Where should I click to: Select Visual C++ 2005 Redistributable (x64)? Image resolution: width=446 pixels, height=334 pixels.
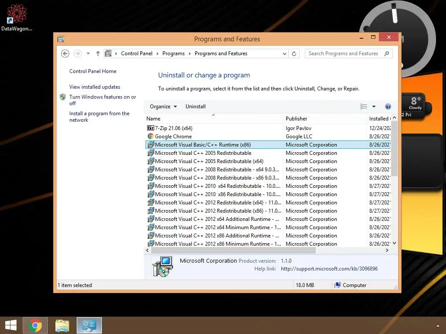point(268,161)
